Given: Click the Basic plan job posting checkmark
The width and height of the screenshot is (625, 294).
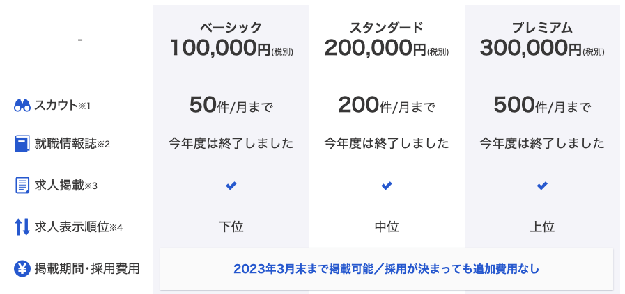Looking at the screenshot, I should pos(231,186).
